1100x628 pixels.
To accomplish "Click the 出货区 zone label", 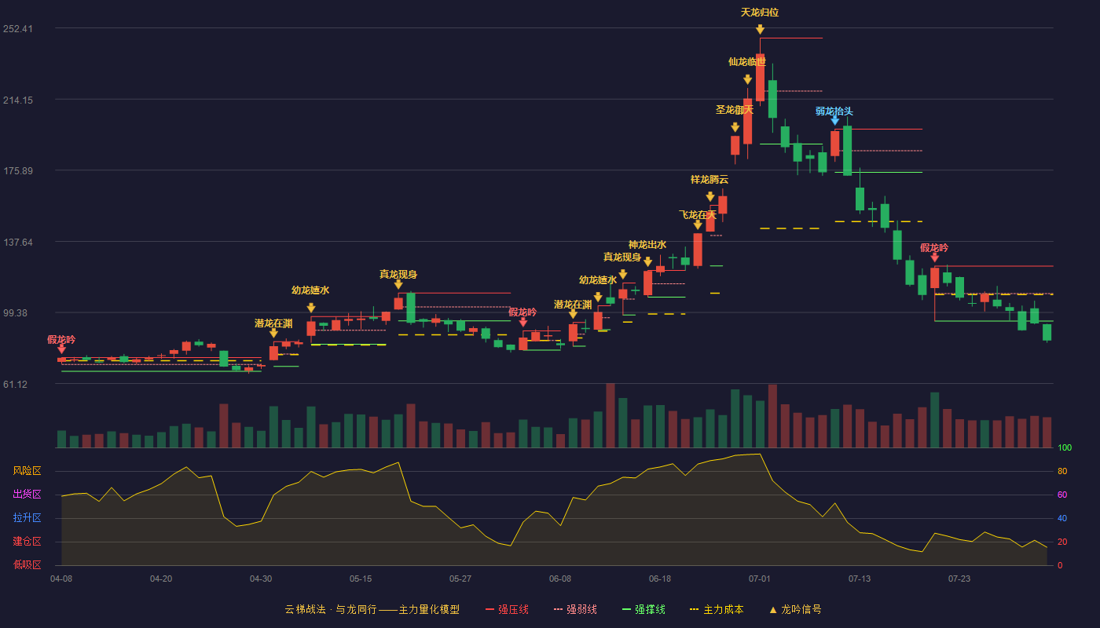I will [x=27, y=495].
